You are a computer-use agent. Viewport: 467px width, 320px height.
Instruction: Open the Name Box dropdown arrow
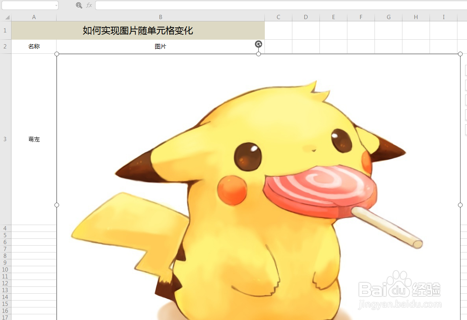click(x=56, y=5)
